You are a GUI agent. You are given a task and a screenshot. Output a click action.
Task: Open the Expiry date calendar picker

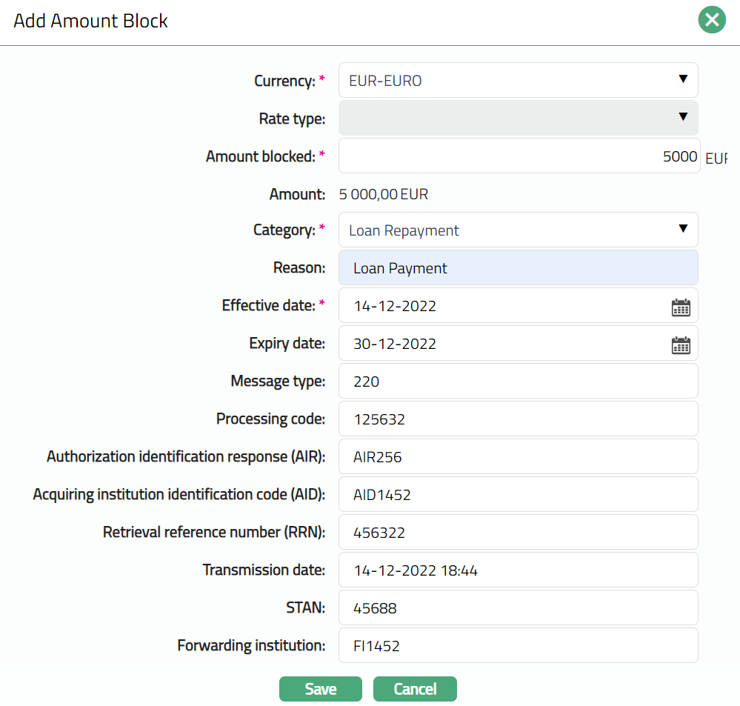click(680, 344)
